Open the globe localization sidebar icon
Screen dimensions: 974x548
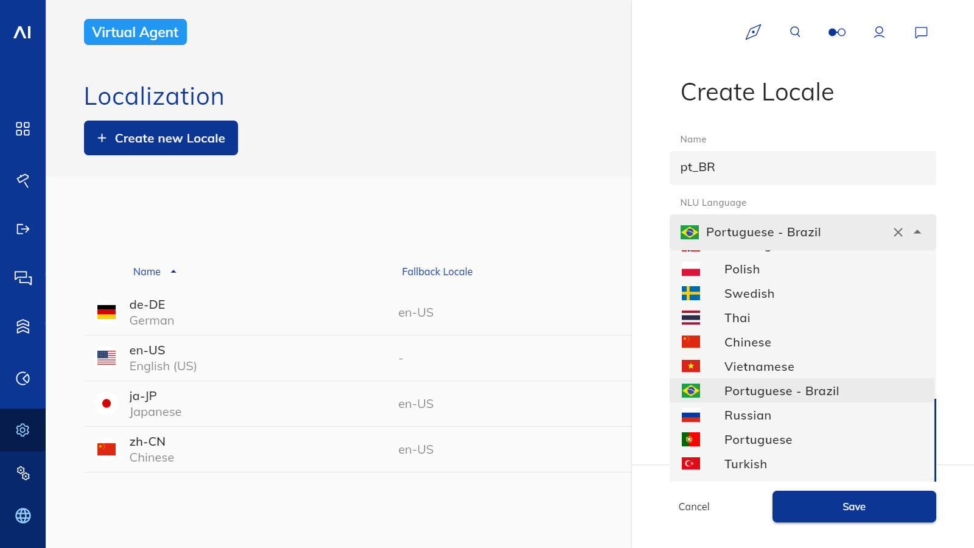23,516
